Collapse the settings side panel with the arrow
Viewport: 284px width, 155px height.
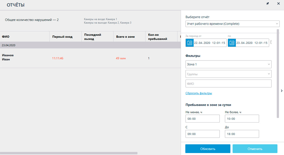click(281, 91)
